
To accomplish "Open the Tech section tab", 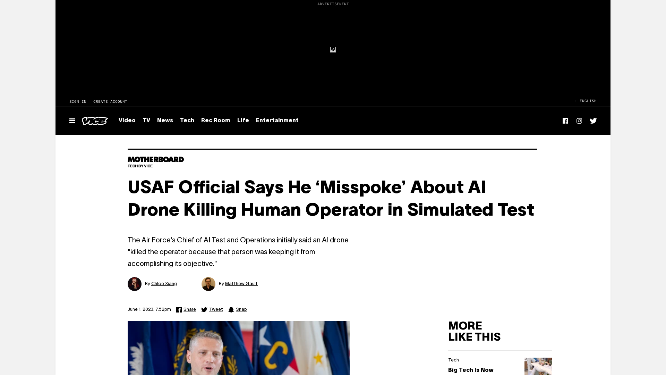I will click(x=187, y=120).
